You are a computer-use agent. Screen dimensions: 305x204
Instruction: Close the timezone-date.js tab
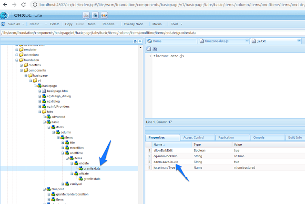point(247,41)
